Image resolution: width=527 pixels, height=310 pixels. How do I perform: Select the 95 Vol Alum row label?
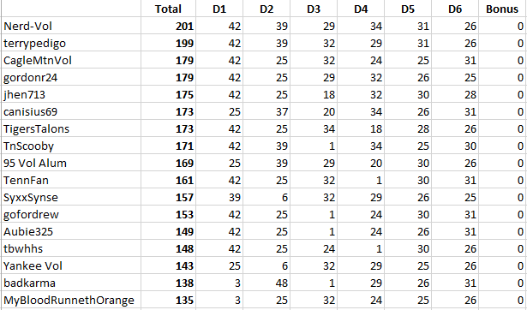(71, 163)
